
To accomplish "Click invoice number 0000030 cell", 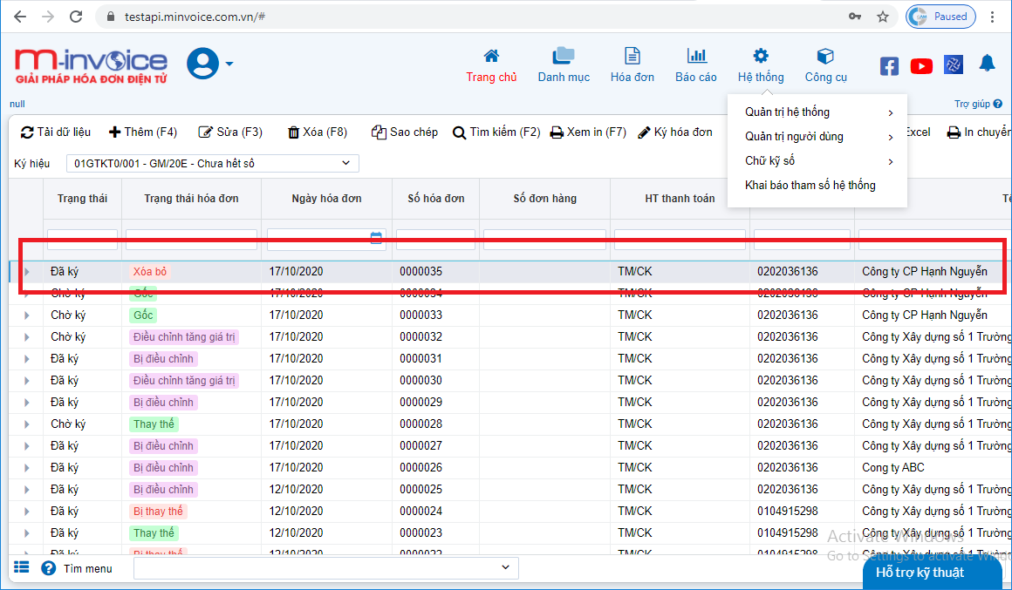I will pyautogui.click(x=421, y=381).
